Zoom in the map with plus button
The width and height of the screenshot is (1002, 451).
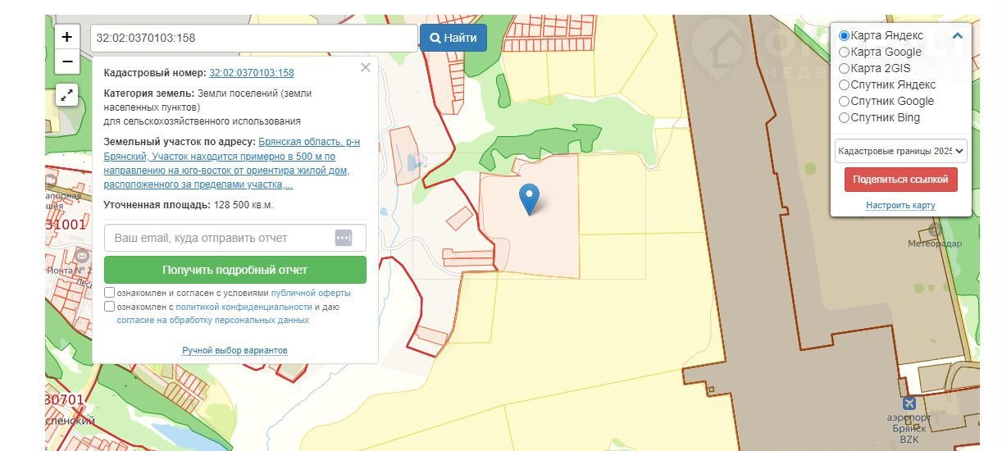pyautogui.click(x=67, y=37)
